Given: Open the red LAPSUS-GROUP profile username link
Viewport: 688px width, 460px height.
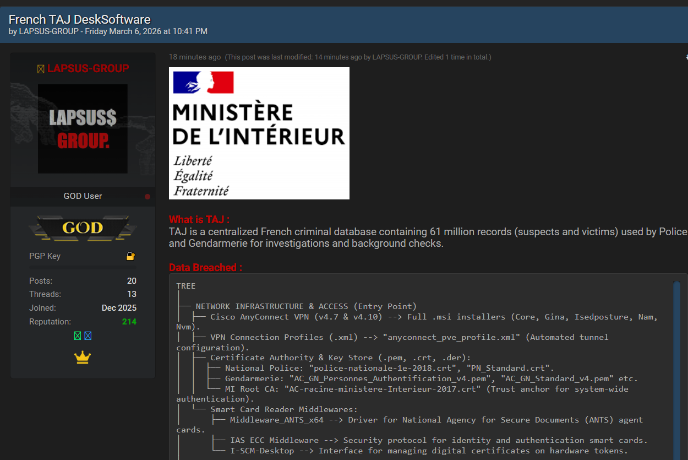Looking at the screenshot, I should [x=88, y=69].
